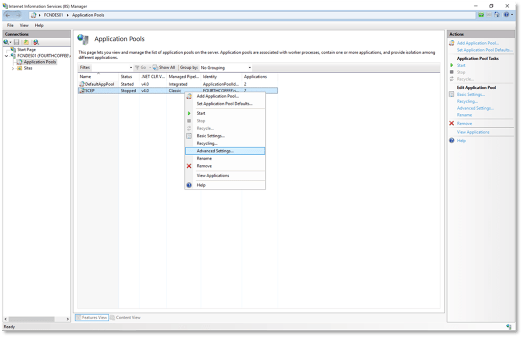
Task: Click the DefaultAppPool icon in list
Action: (82, 84)
